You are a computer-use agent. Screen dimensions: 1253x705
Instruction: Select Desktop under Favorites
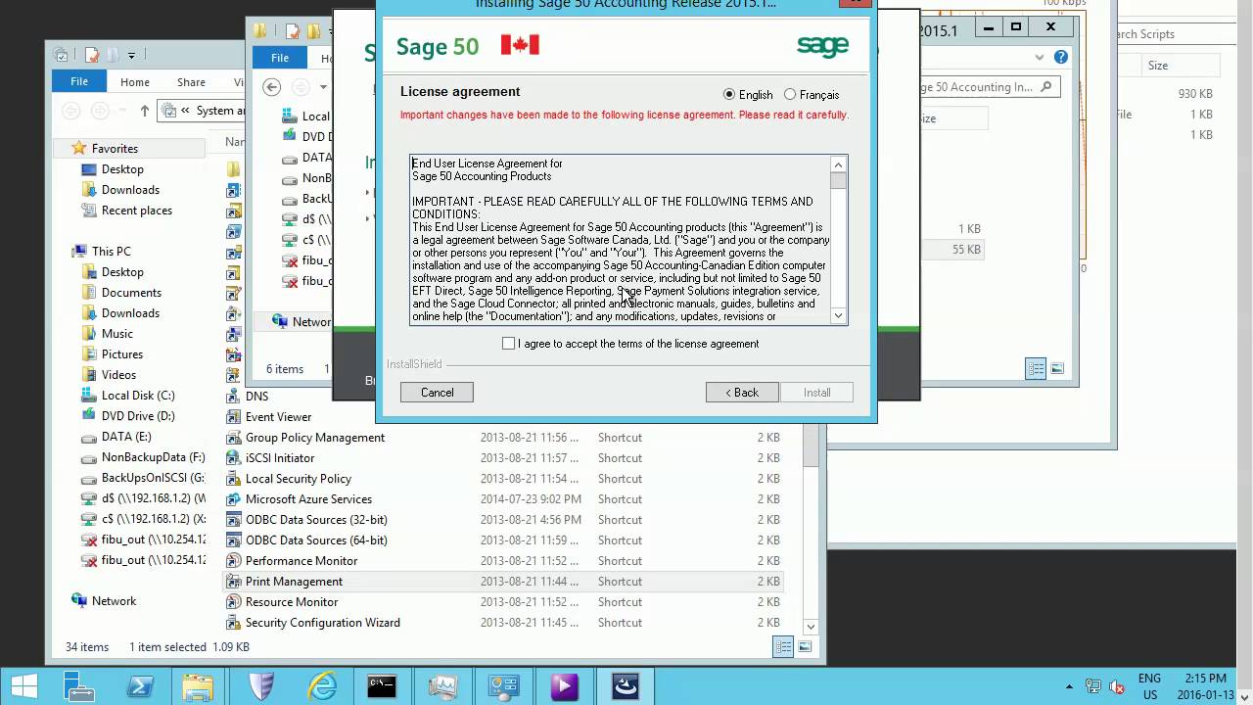(122, 169)
